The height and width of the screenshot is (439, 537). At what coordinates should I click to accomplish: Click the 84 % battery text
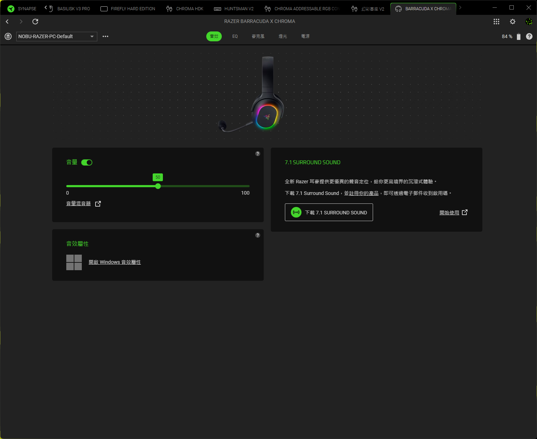point(507,36)
